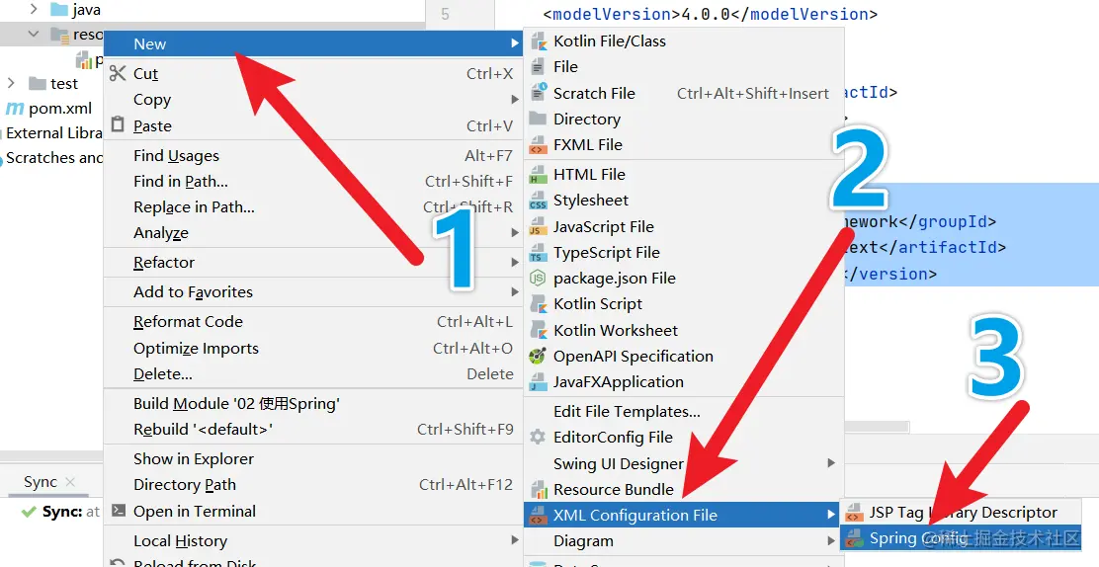
Task: Click the Cut scissors icon
Action: point(118,73)
